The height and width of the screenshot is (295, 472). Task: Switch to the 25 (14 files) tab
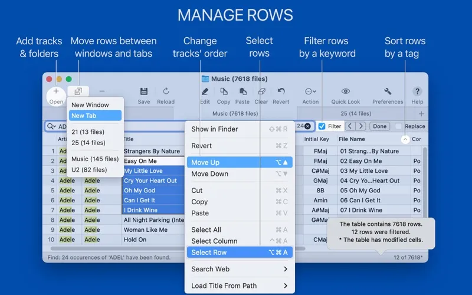pos(356,113)
